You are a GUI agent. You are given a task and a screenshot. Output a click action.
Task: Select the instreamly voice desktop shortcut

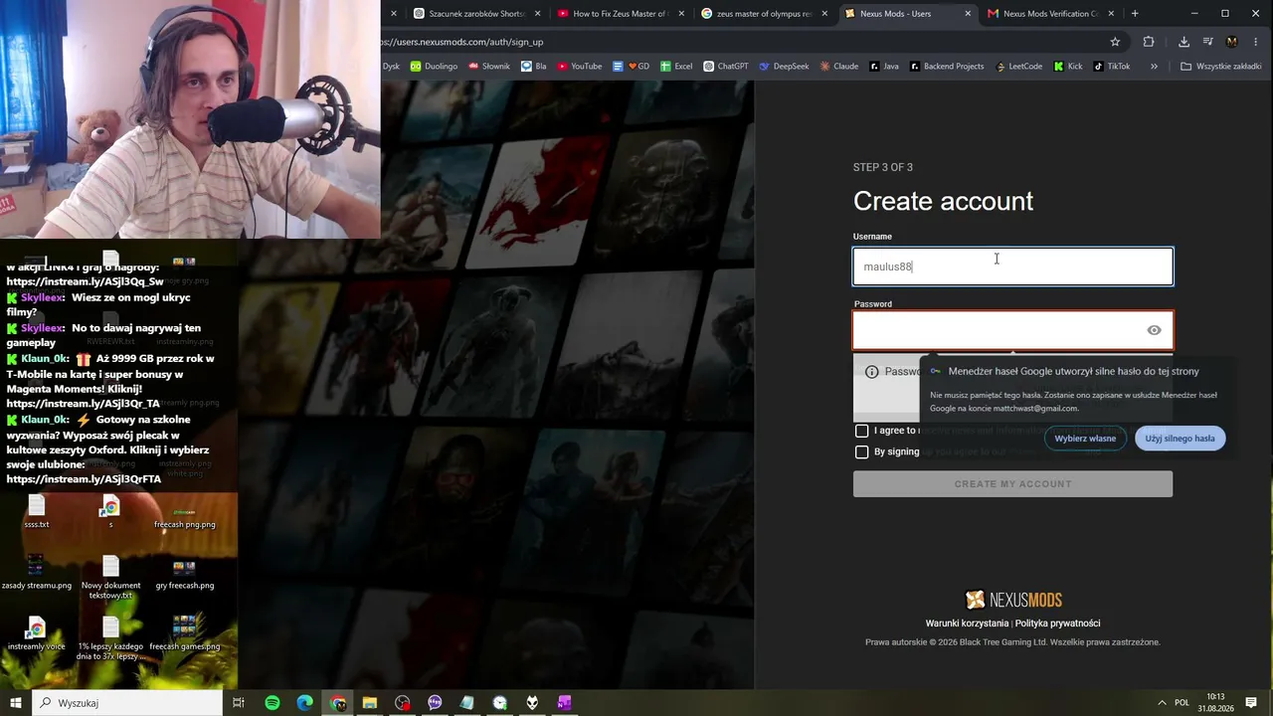point(37,633)
